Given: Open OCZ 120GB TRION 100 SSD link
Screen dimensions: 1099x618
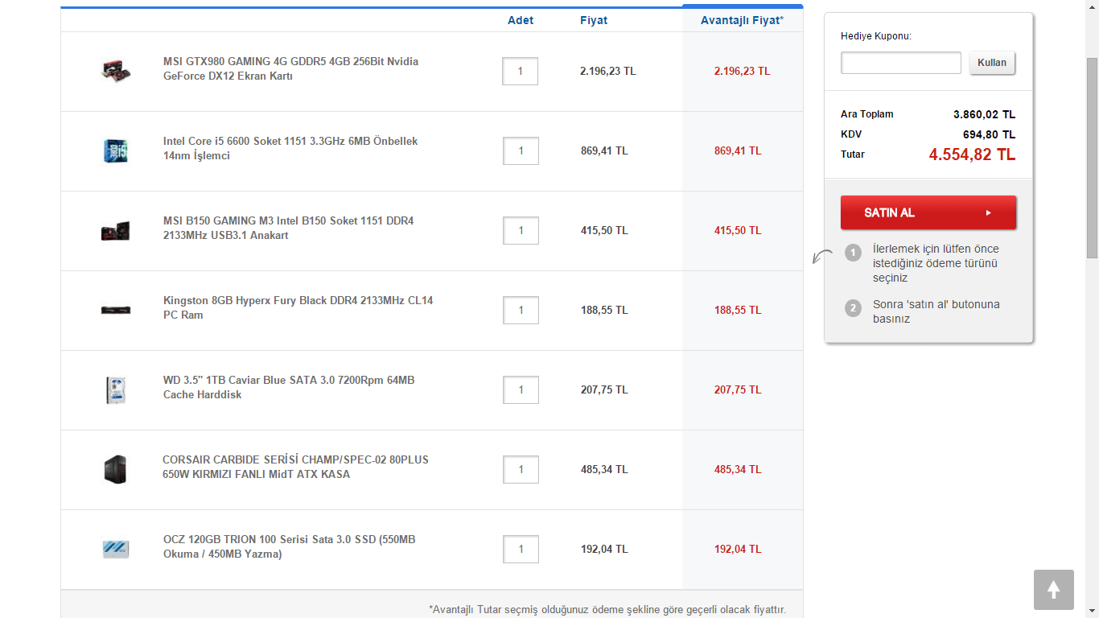Looking at the screenshot, I should 289,546.
